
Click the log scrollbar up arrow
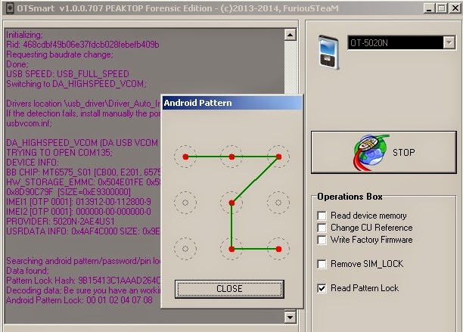click(x=291, y=35)
